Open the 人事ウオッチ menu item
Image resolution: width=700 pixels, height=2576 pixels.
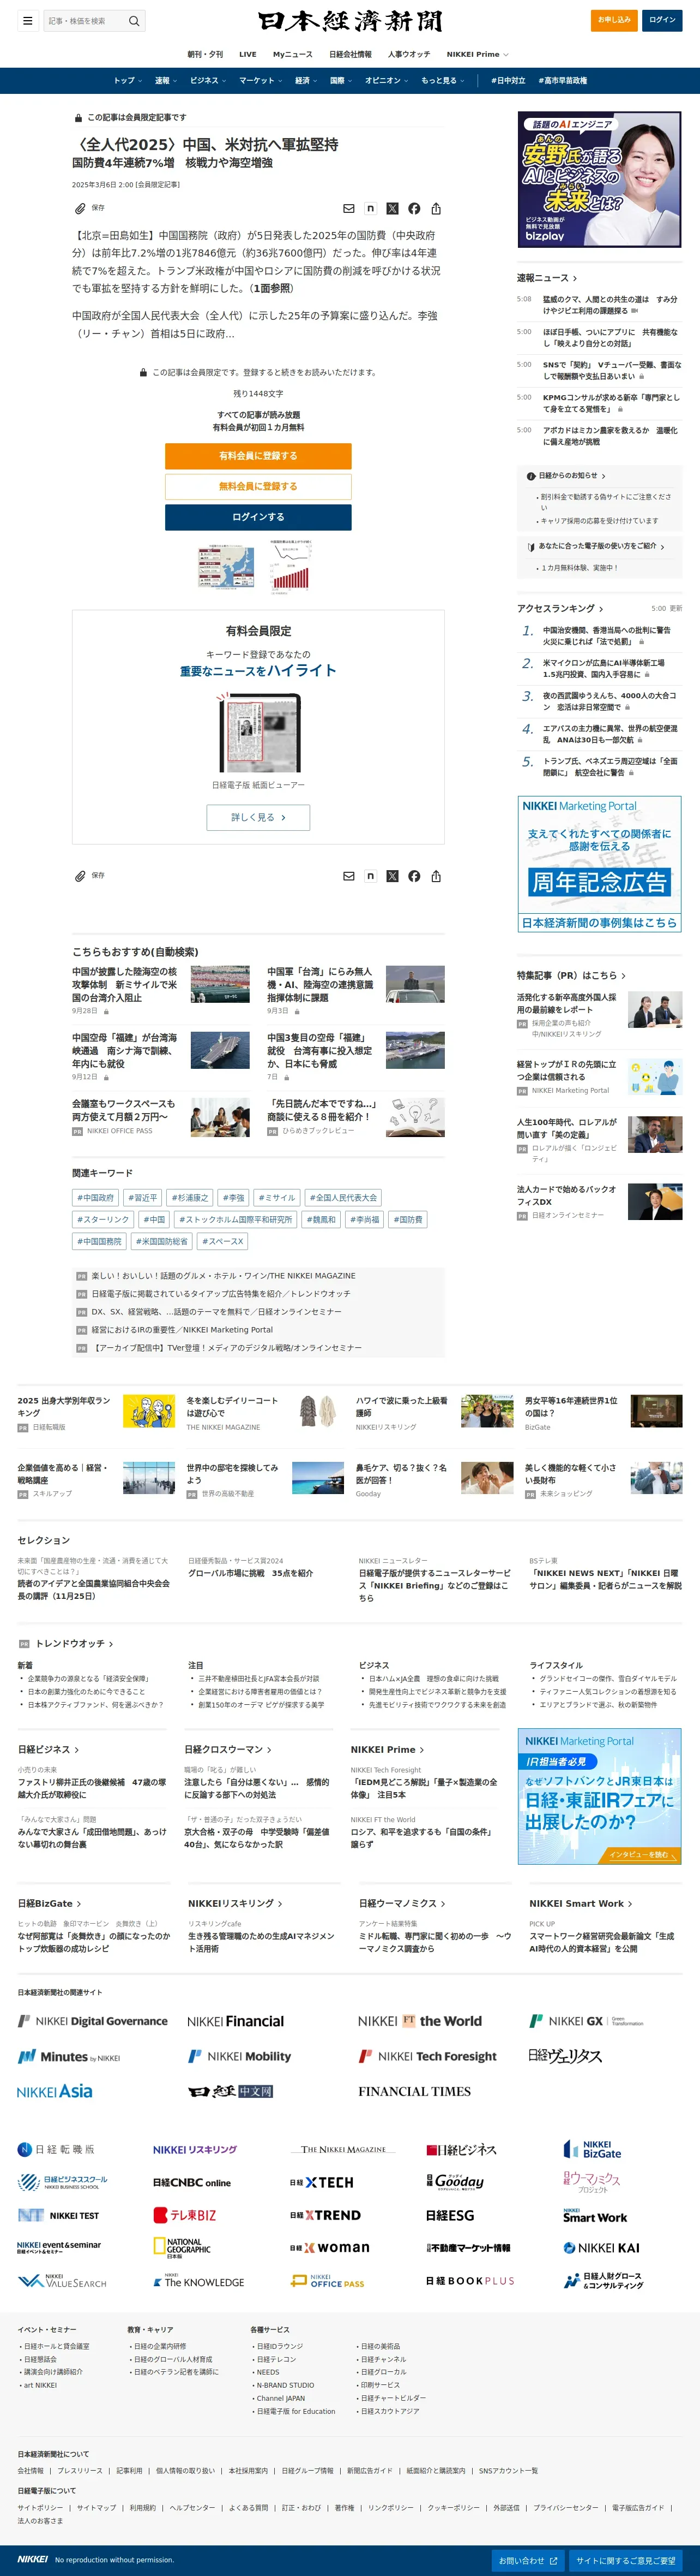(x=409, y=54)
